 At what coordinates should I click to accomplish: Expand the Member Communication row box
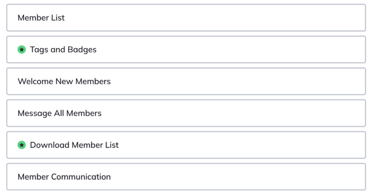tap(186, 177)
